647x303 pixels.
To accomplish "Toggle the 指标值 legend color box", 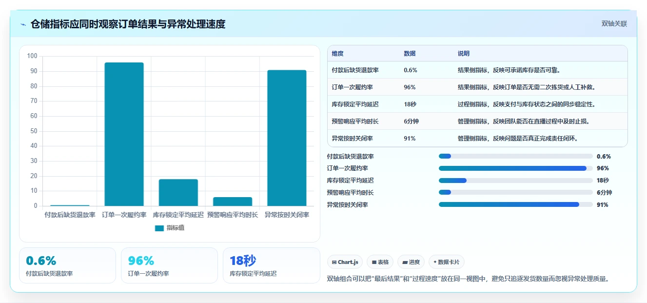I will coord(159,228).
